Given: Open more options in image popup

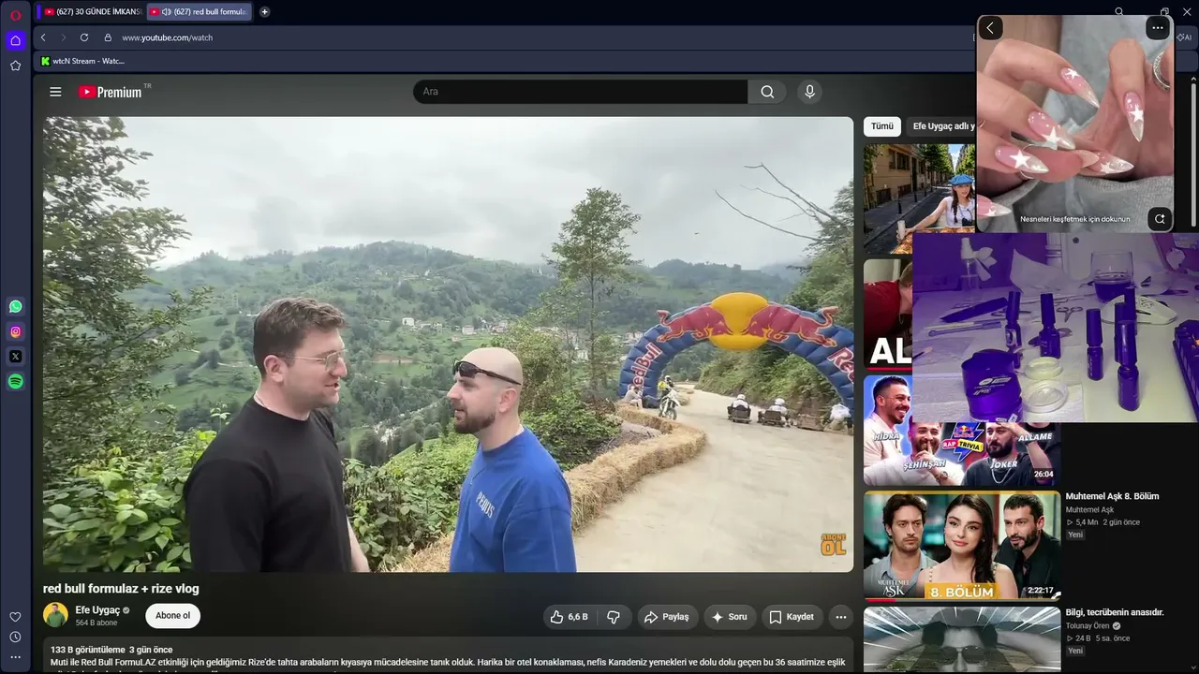Looking at the screenshot, I should pyautogui.click(x=1158, y=28).
